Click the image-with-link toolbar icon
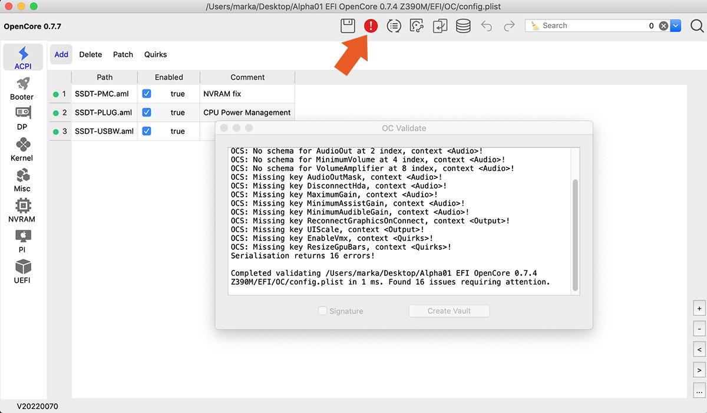Viewport: 707px width, 413px height. 417,26
